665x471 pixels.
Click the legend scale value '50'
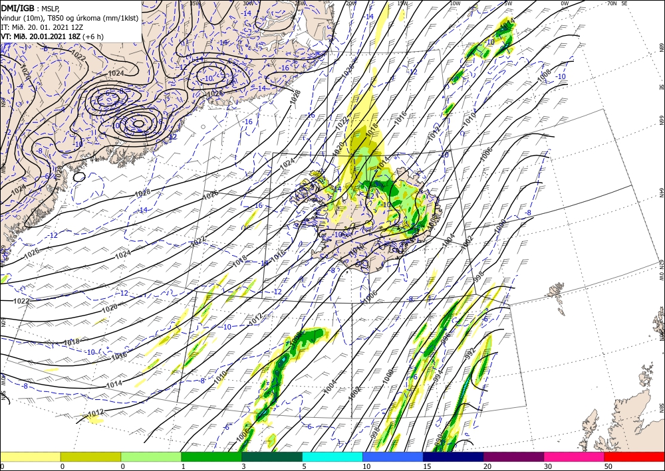[x=608, y=466]
